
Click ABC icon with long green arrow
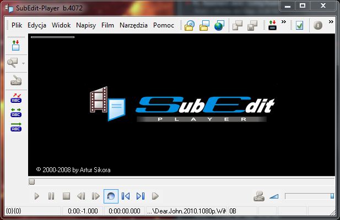(x=16, y=127)
